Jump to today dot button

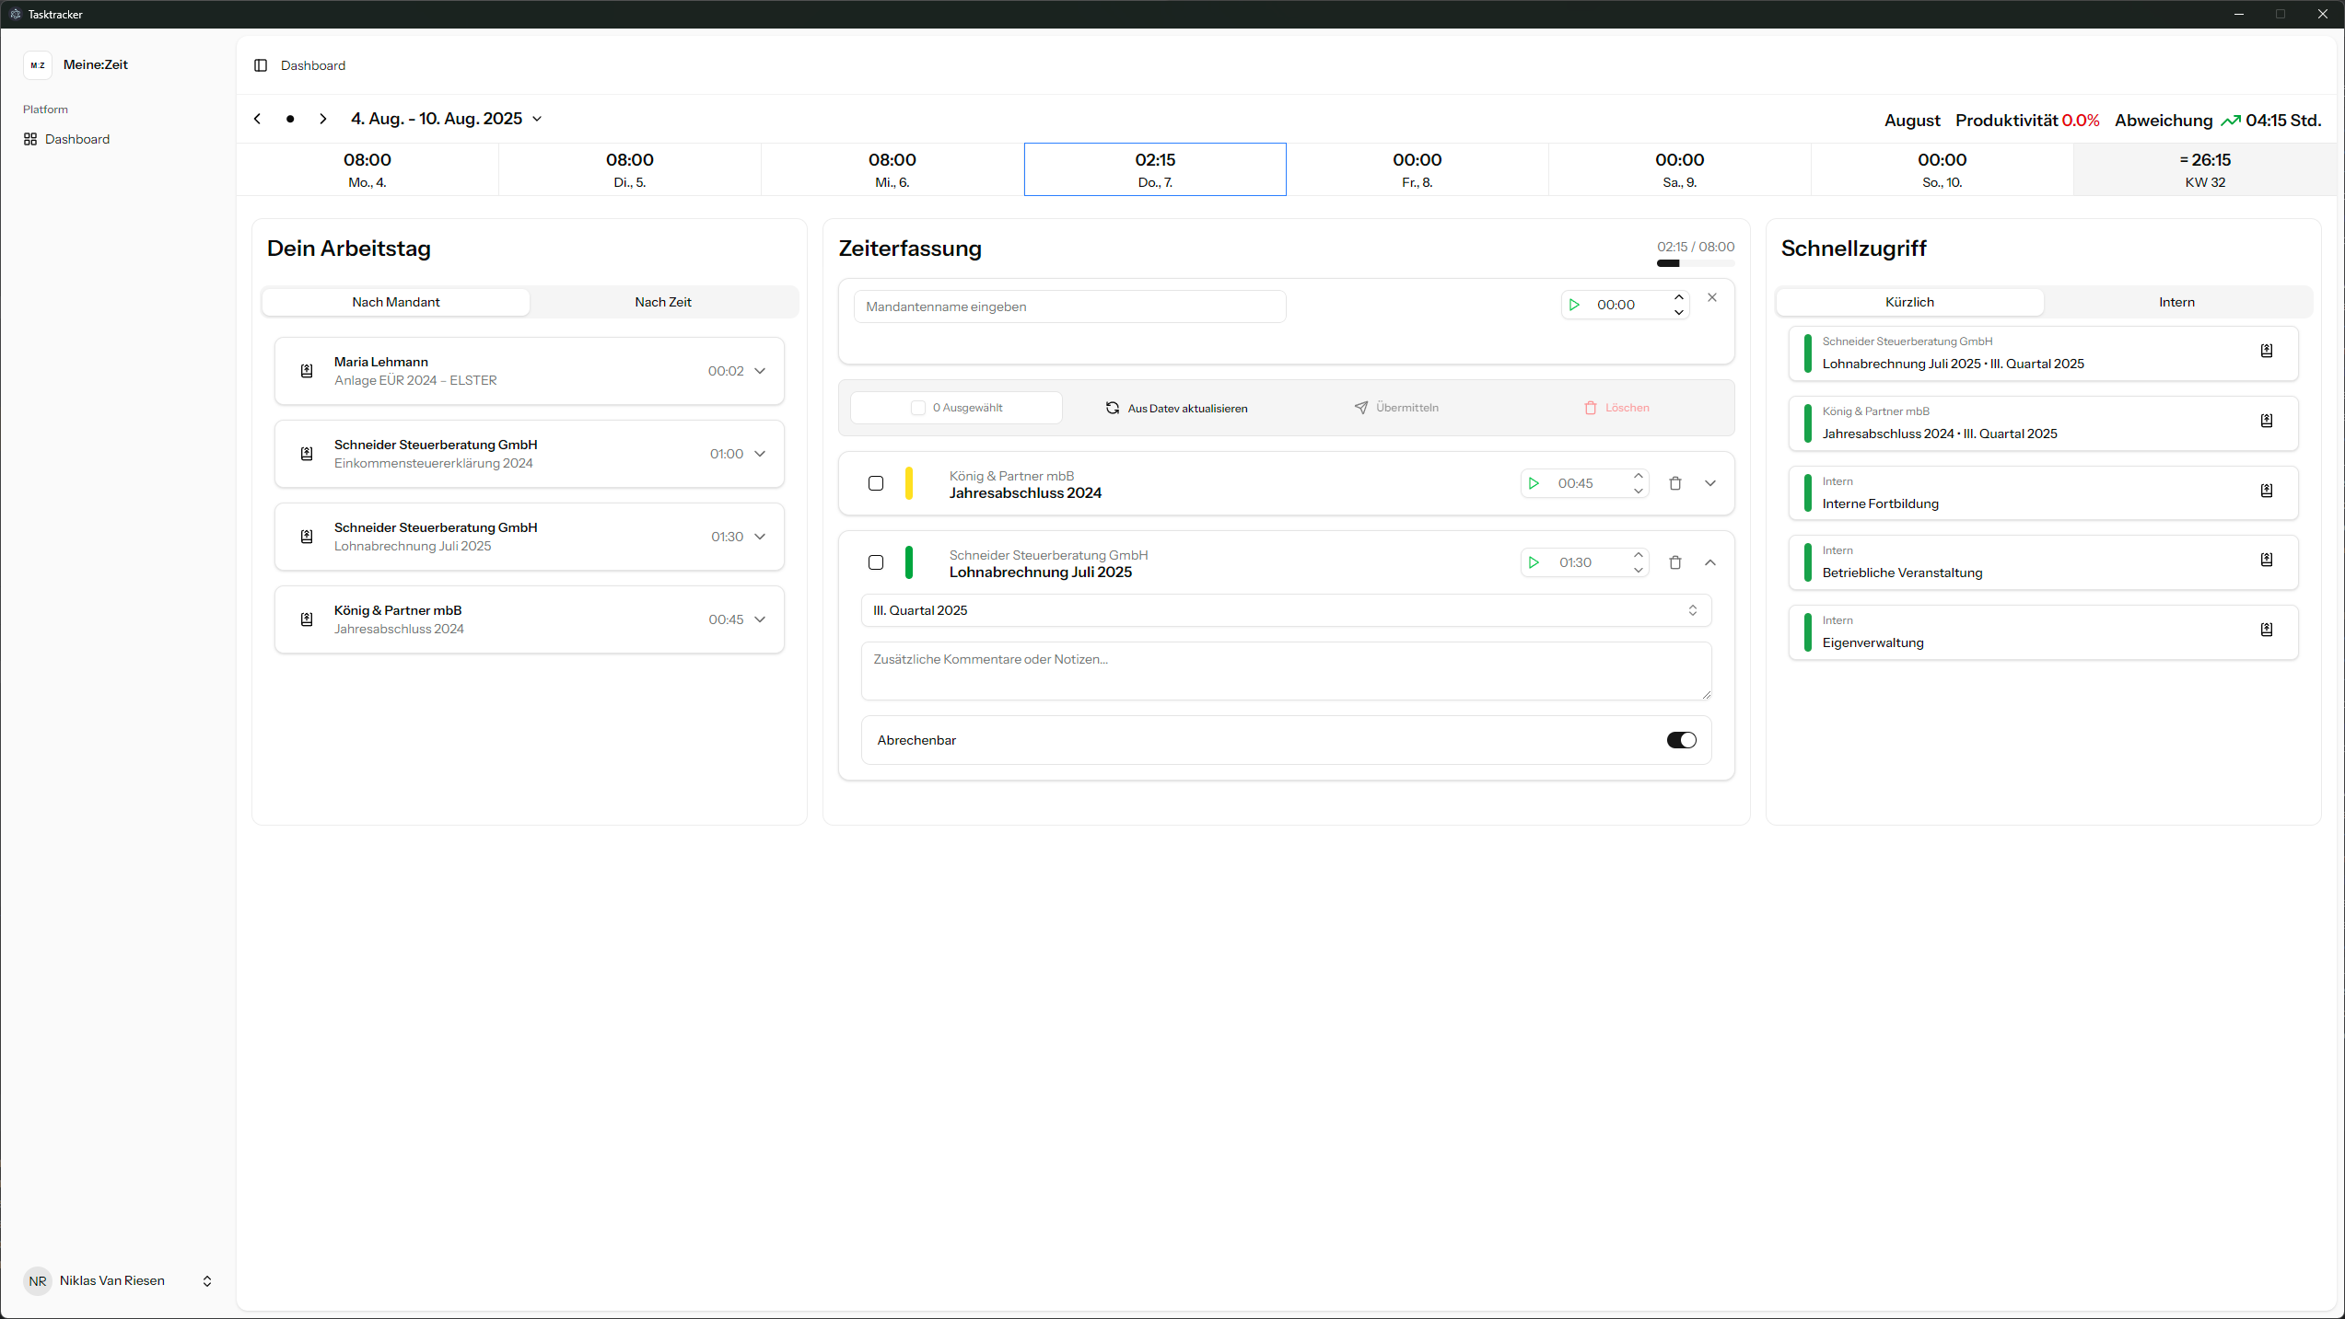[290, 119]
